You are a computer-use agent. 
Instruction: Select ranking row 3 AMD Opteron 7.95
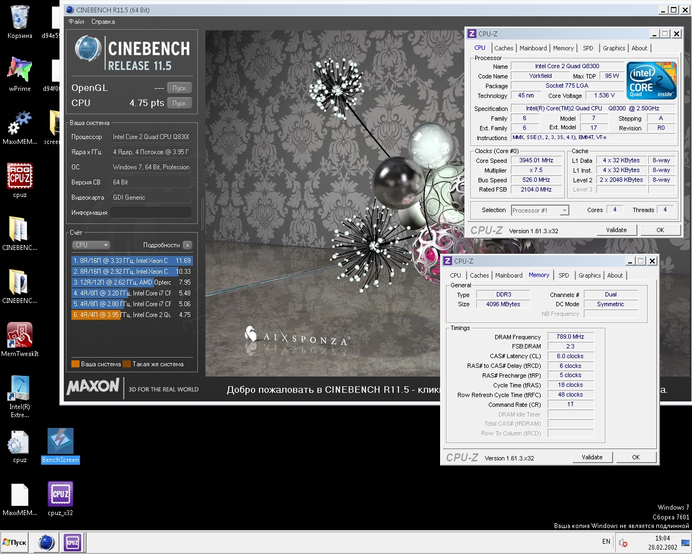click(132, 282)
